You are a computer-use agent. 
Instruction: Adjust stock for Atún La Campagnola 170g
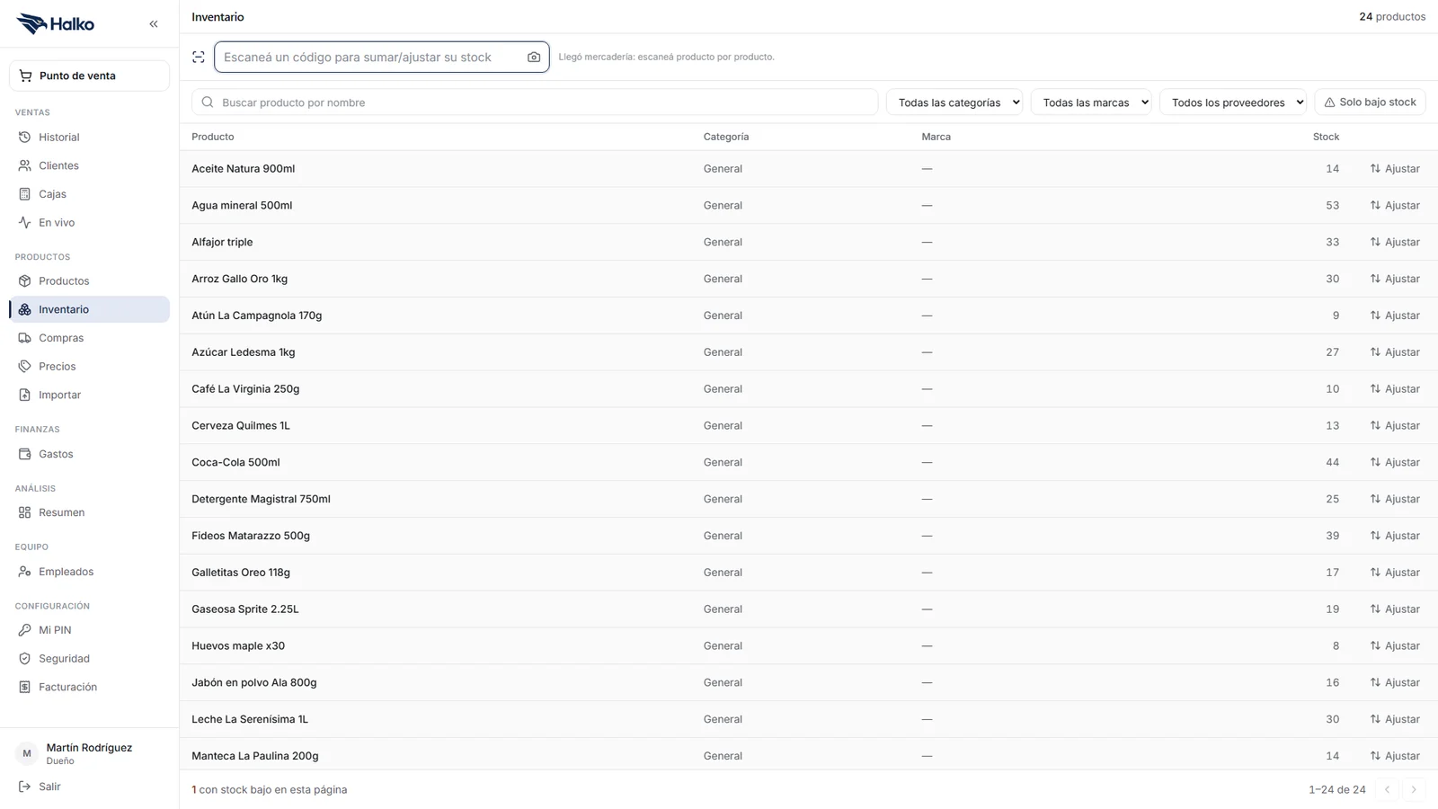tap(1395, 316)
